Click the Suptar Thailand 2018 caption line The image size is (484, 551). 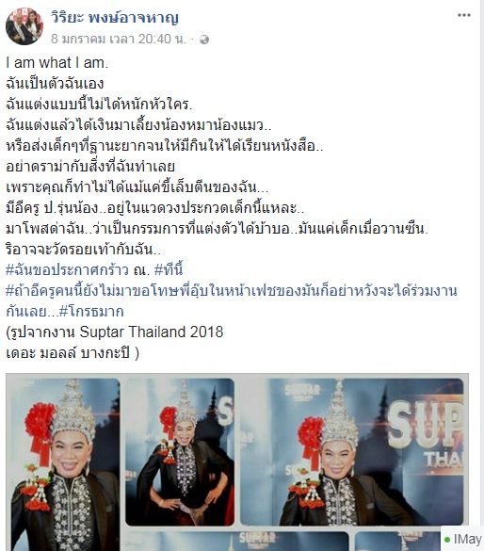point(115,332)
